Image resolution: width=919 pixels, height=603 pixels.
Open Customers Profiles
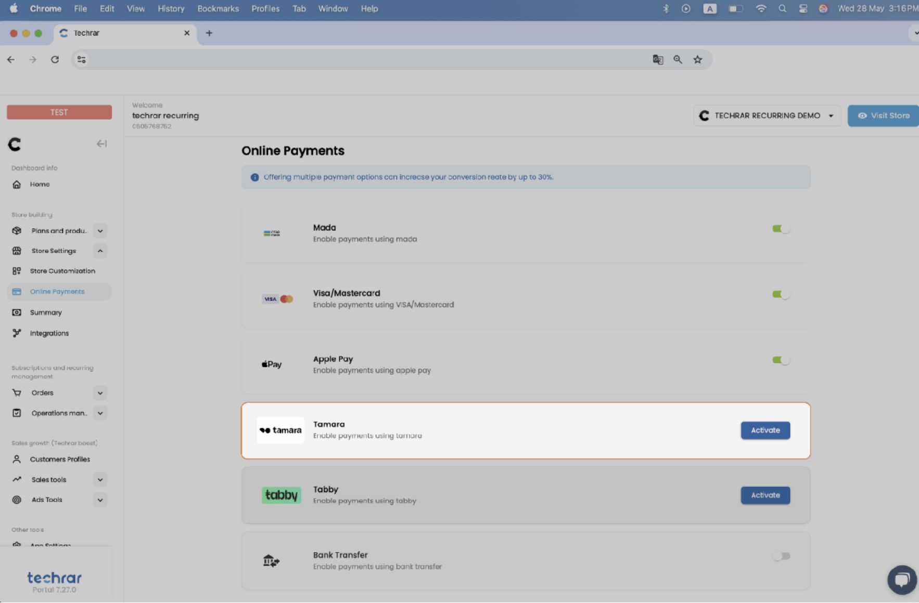(x=60, y=460)
